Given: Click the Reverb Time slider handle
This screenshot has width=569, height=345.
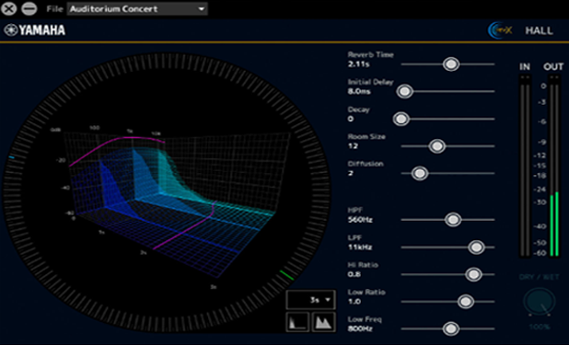Looking at the screenshot, I should [x=451, y=64].
